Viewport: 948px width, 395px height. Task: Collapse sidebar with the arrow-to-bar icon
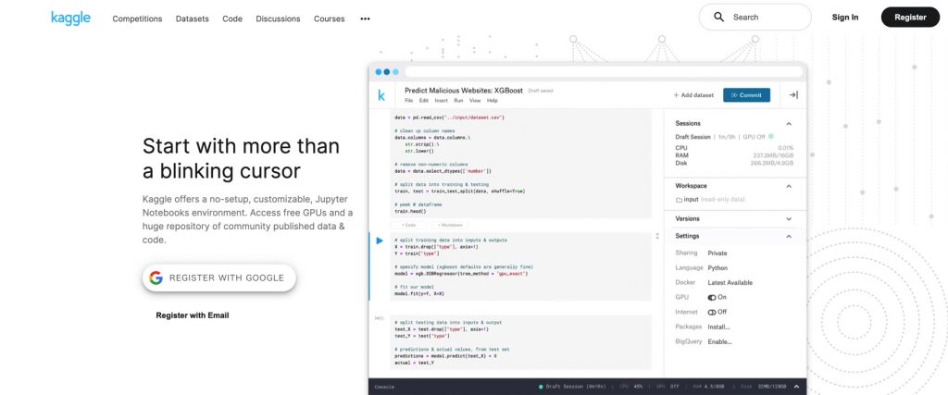click(793, 95)
